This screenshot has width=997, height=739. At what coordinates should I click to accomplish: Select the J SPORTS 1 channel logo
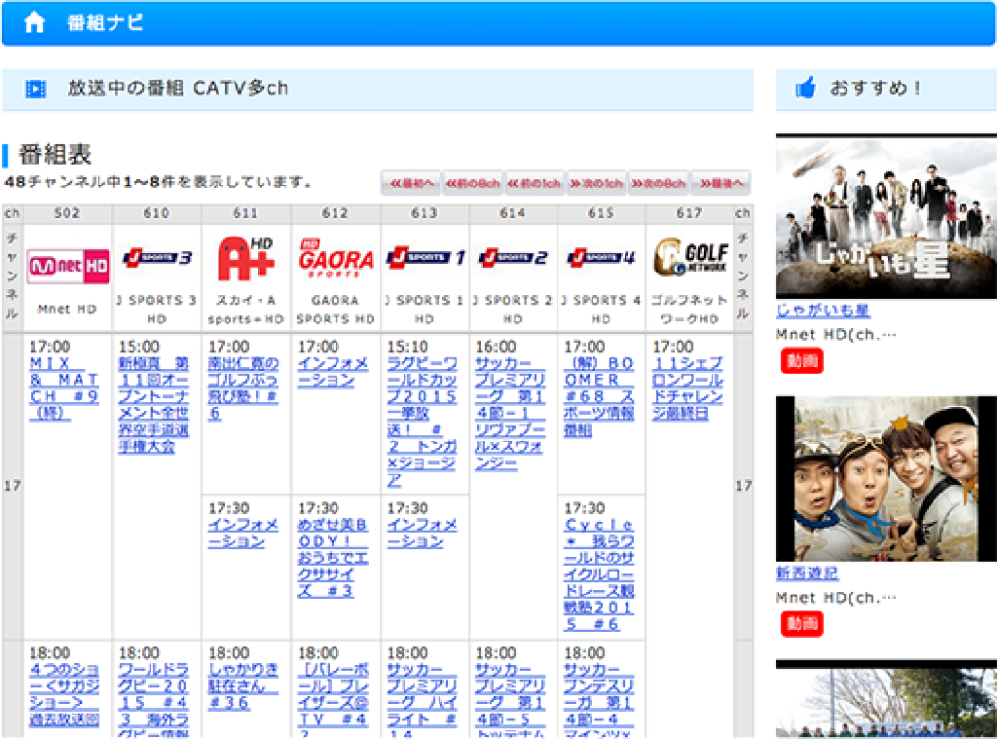click(425, 259)
